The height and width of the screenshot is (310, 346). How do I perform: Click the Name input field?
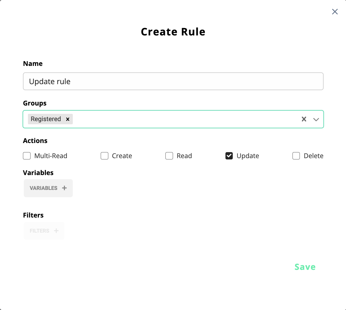[173, 81]
